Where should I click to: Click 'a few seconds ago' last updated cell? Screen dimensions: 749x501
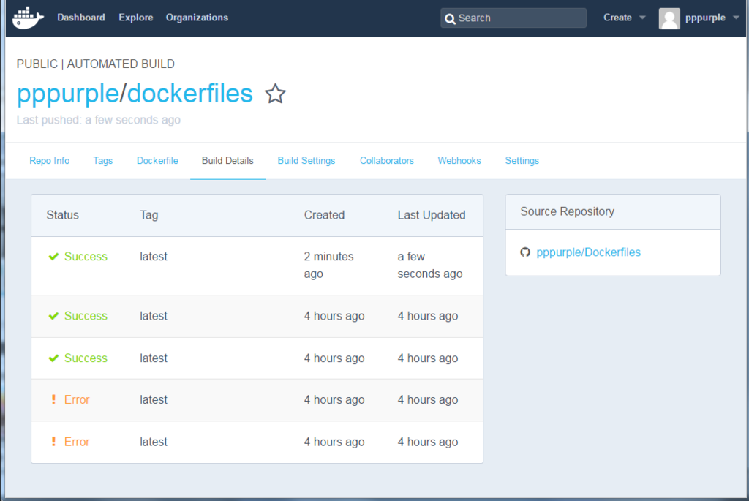click(x=430, y=265)
